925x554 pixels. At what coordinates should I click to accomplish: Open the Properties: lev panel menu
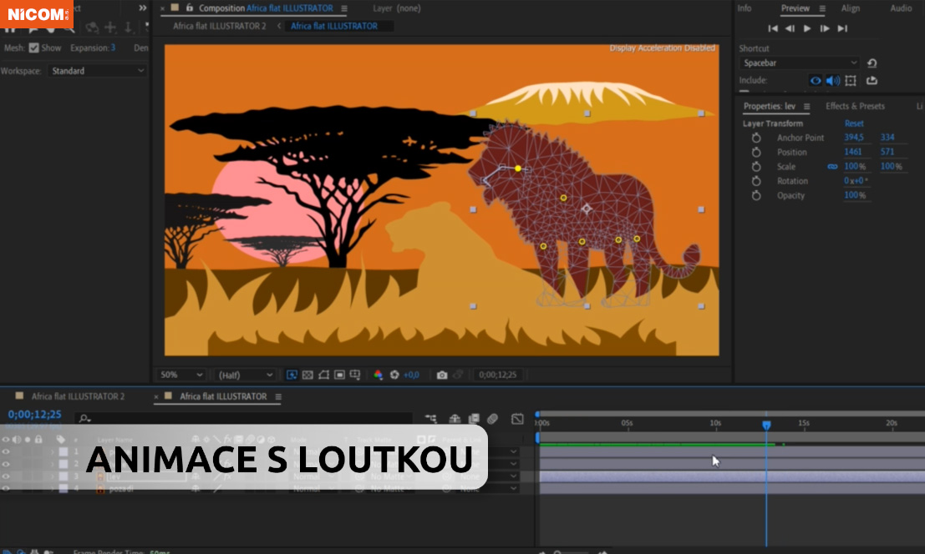coord(806,107)
